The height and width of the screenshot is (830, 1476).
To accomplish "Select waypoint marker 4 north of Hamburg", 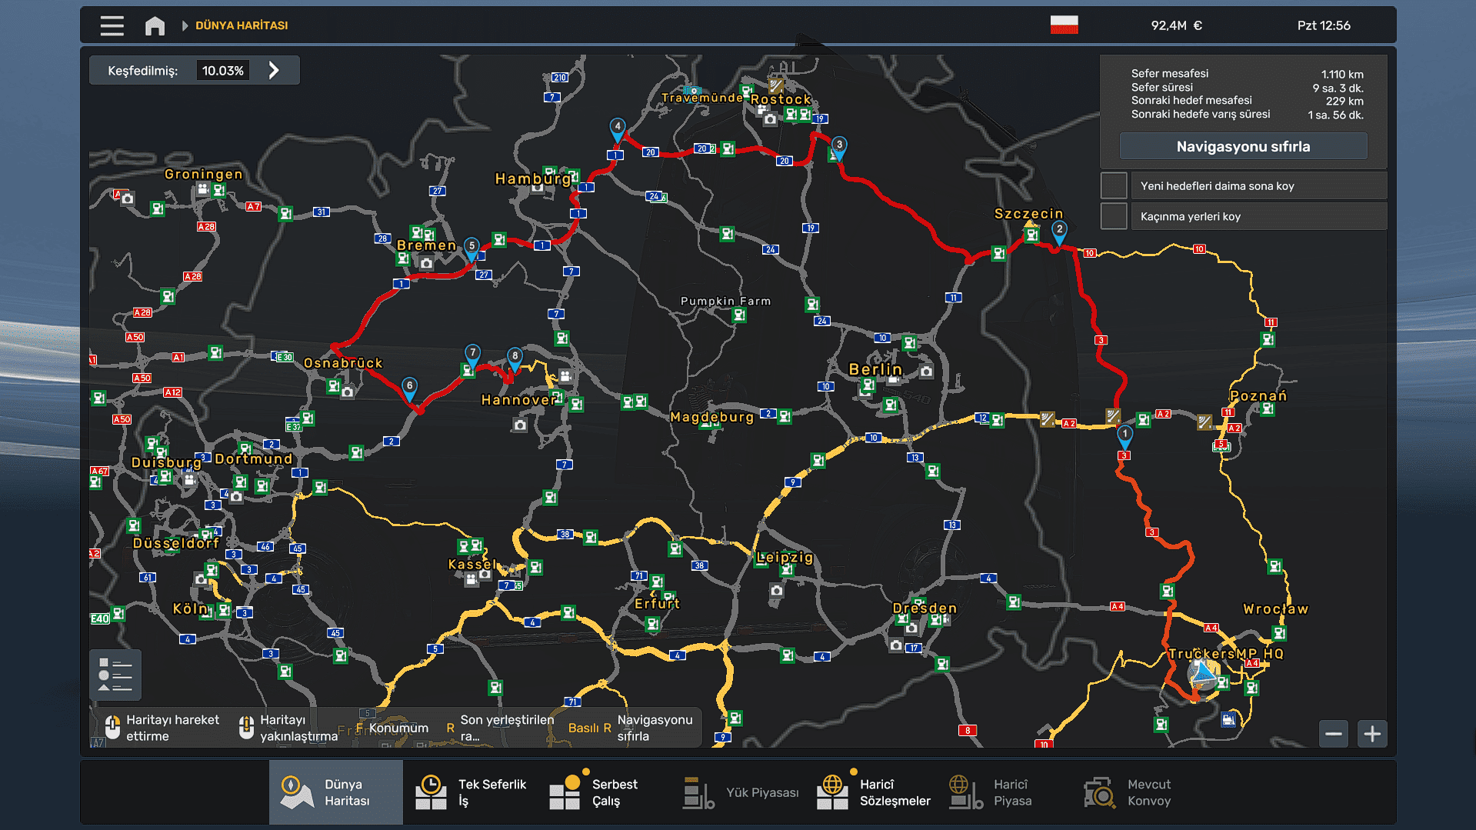I will 617,128.
